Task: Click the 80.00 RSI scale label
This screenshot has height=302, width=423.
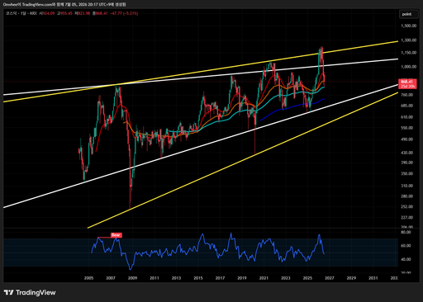Action: tap(406, 232)
